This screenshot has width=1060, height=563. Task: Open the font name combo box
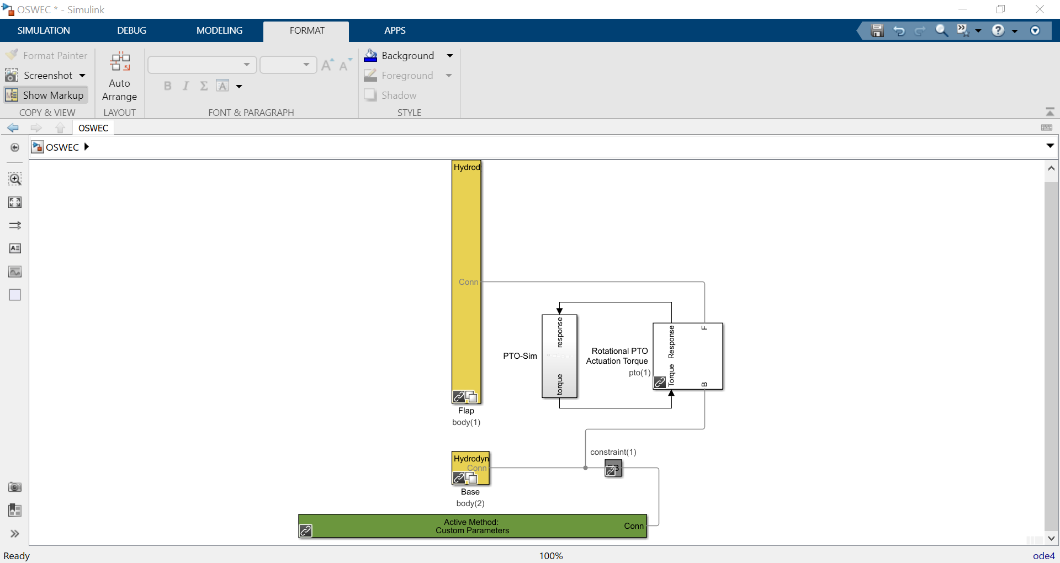202,65
